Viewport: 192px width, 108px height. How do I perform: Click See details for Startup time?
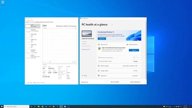(x=135, y=76)
